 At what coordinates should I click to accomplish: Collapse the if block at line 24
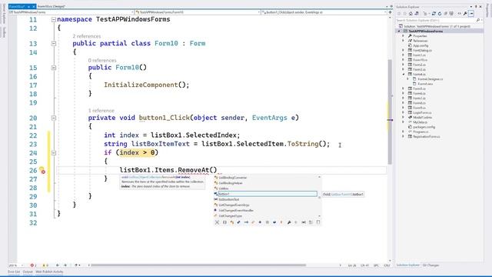[54, 153]
